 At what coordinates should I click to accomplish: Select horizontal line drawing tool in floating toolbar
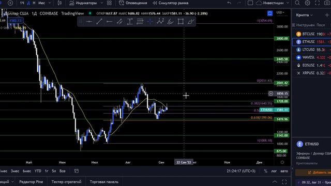click(x=89, y=22)
